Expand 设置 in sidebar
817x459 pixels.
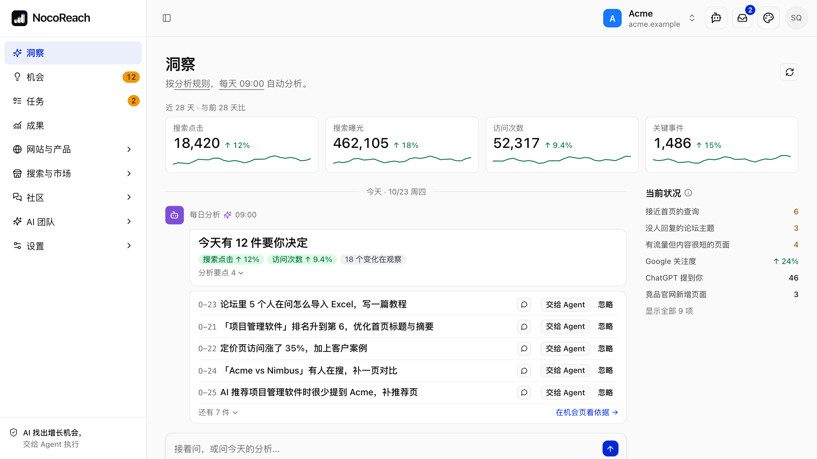73,246
